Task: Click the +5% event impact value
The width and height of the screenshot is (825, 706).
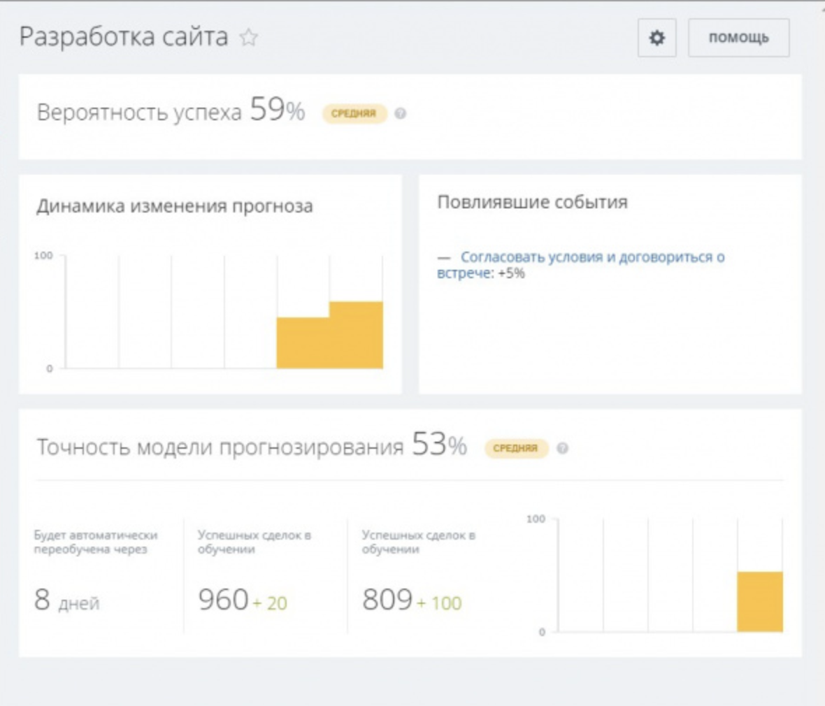Action: 511,273
